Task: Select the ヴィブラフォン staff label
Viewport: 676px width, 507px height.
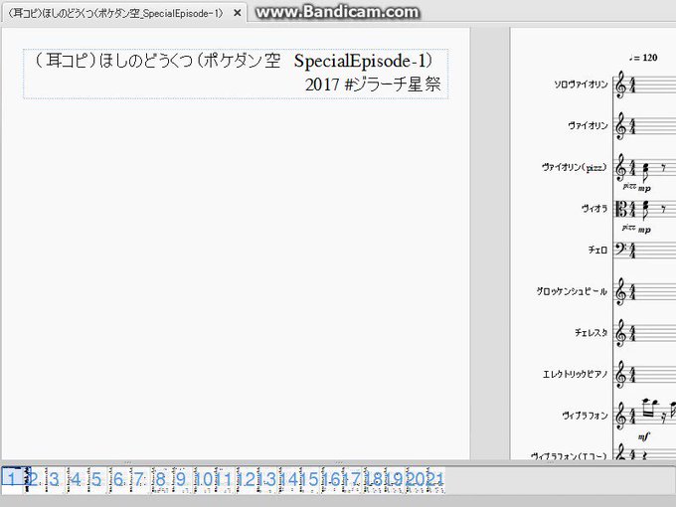Action: (x=585, y=416)
